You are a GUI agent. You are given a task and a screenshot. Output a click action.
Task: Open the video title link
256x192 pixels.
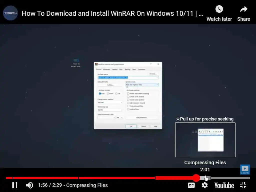pos(112,13)
